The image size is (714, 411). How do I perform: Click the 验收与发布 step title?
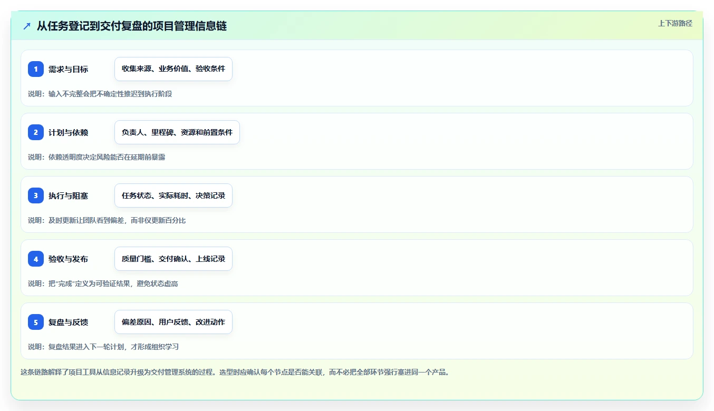point(68,259)
